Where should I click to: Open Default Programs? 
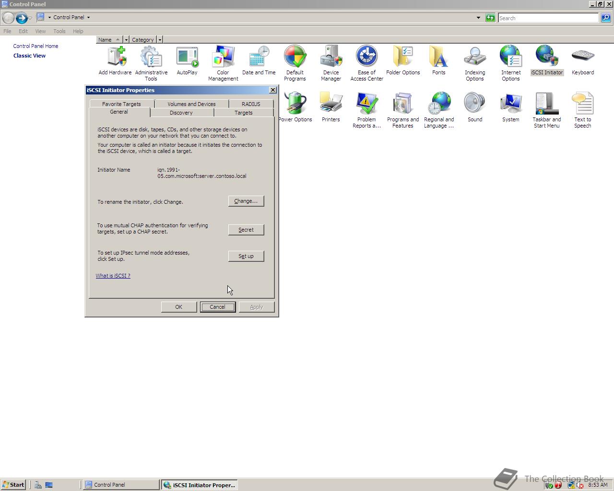click(295, 63)
